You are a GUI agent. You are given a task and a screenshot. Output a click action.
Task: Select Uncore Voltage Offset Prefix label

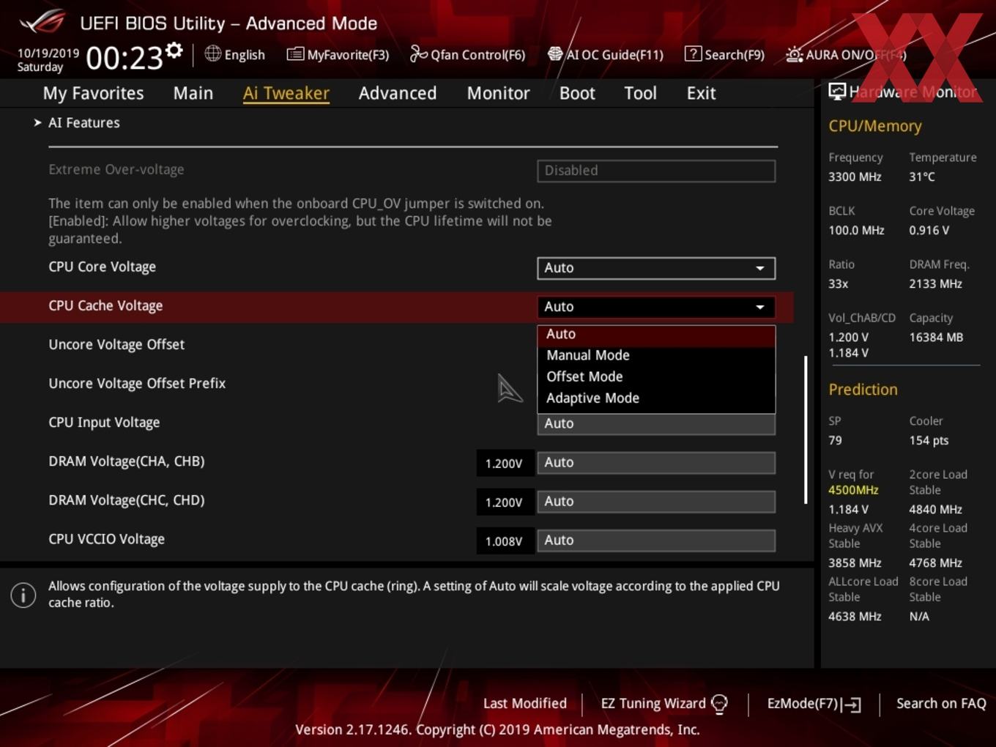[137, 384]
